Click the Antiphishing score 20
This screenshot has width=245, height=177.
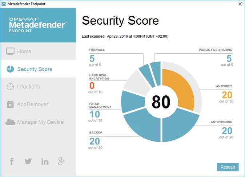[x=227, y=131]
